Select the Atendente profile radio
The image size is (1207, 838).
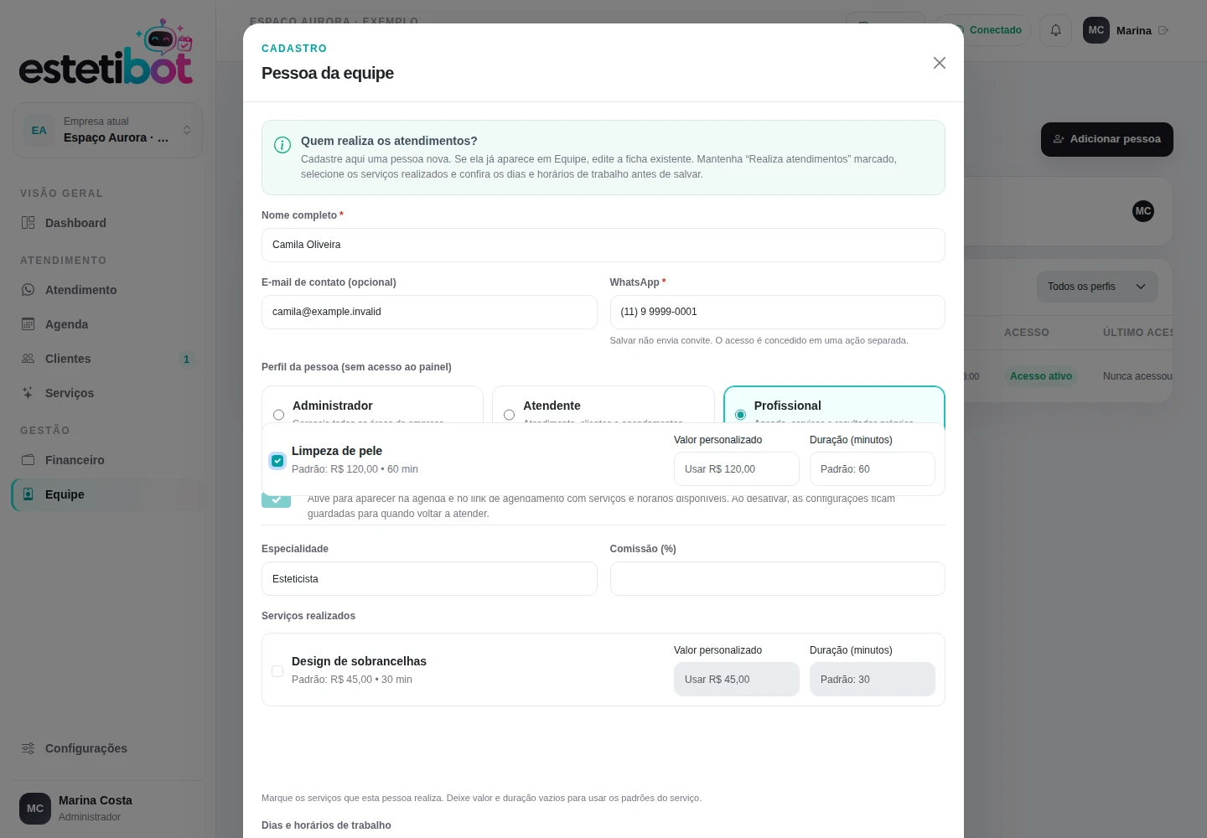pos(509,415)
